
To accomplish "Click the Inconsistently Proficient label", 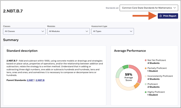I will point(160,76).
